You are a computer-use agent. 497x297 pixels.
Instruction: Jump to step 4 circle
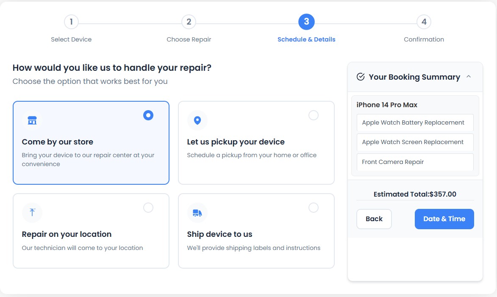(x=424, y=22)
